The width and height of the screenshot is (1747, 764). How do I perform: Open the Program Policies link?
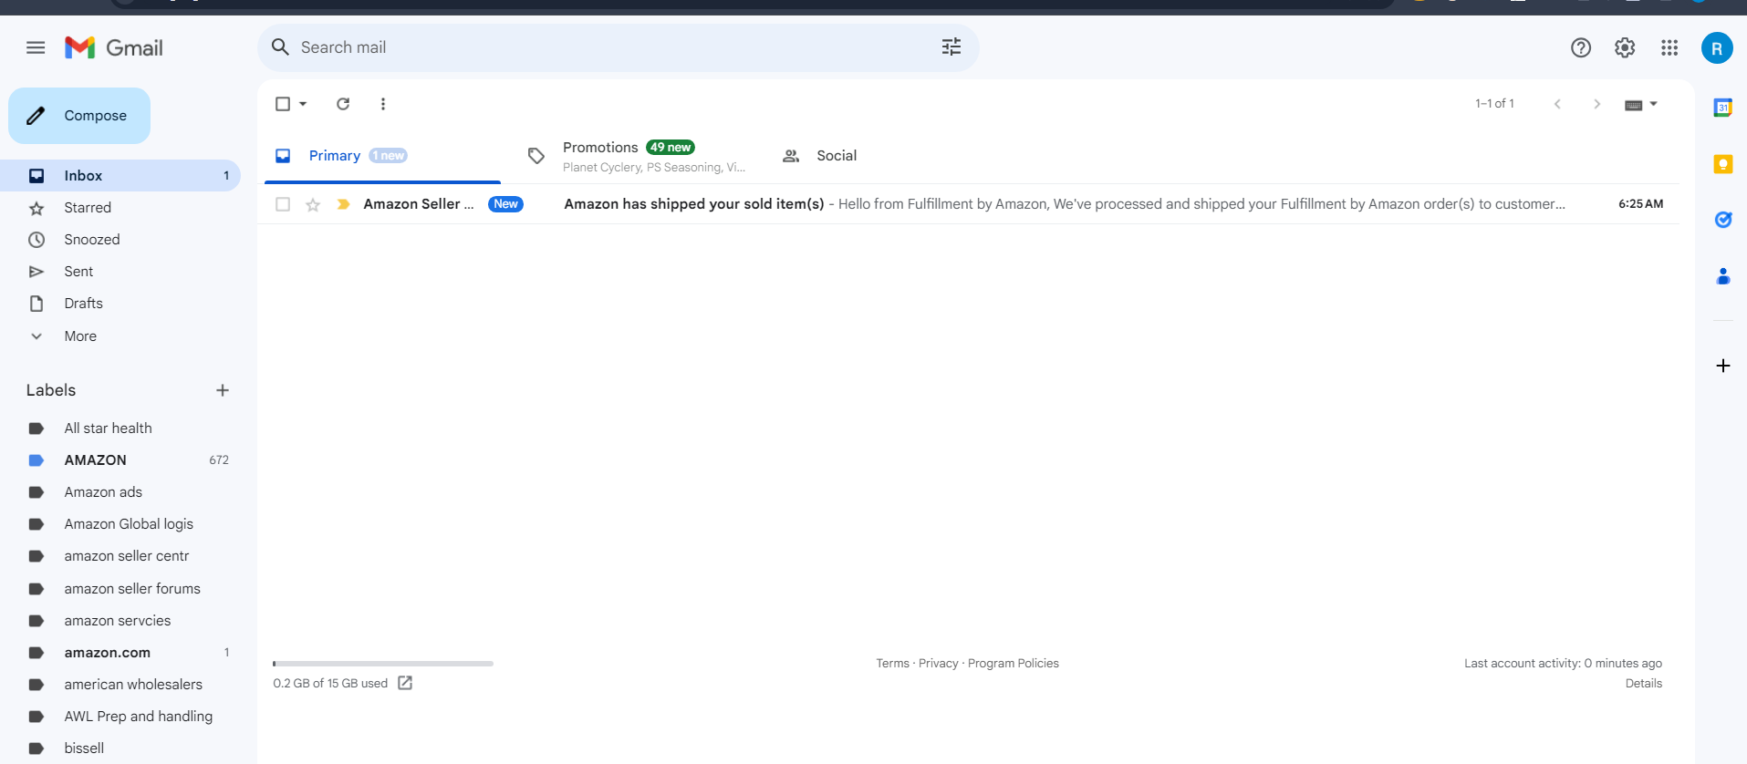(1014, 664)
